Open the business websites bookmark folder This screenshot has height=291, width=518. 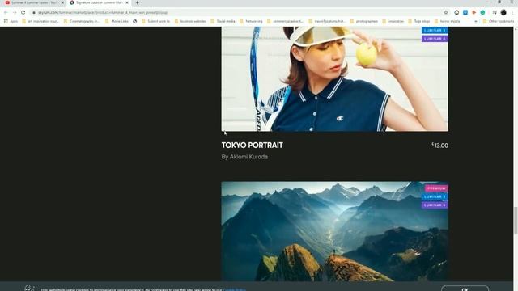tap(190, 21)
